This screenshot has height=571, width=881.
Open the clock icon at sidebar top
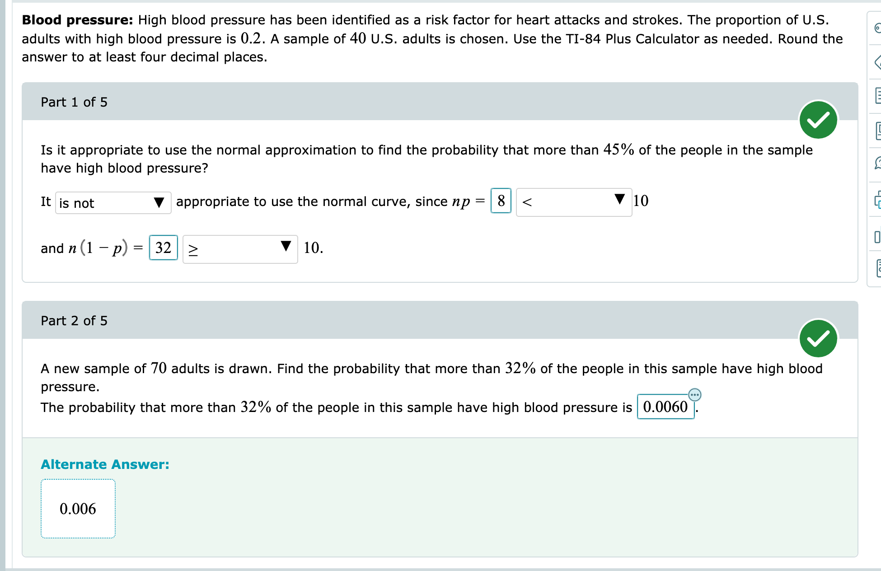click(877, 27)
